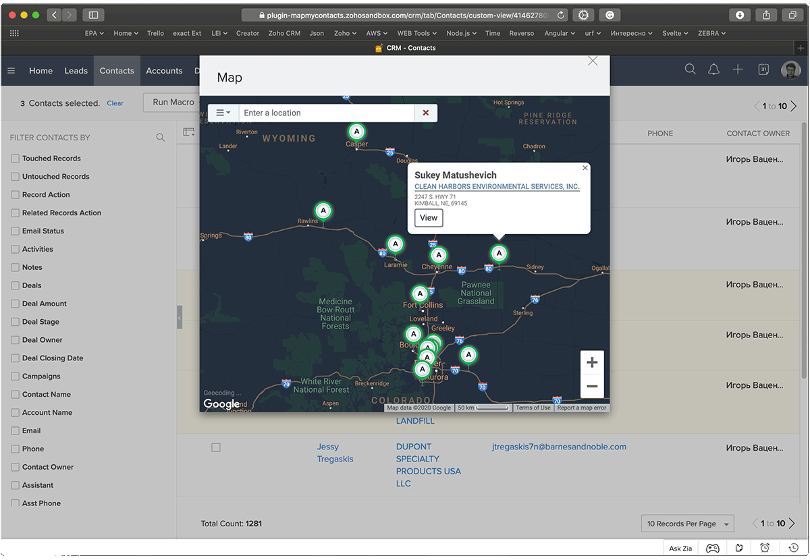
Task: Click the Run Macro button
Action: coord(173,102)
